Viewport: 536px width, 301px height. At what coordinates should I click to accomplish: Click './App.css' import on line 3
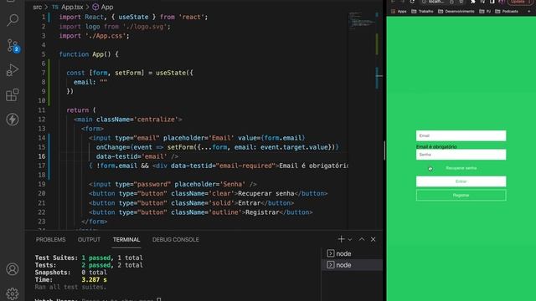pos(106,36)
